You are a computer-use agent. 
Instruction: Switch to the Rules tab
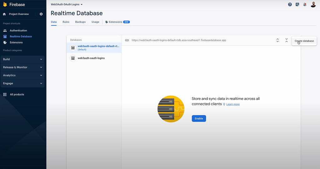[66, 22]
